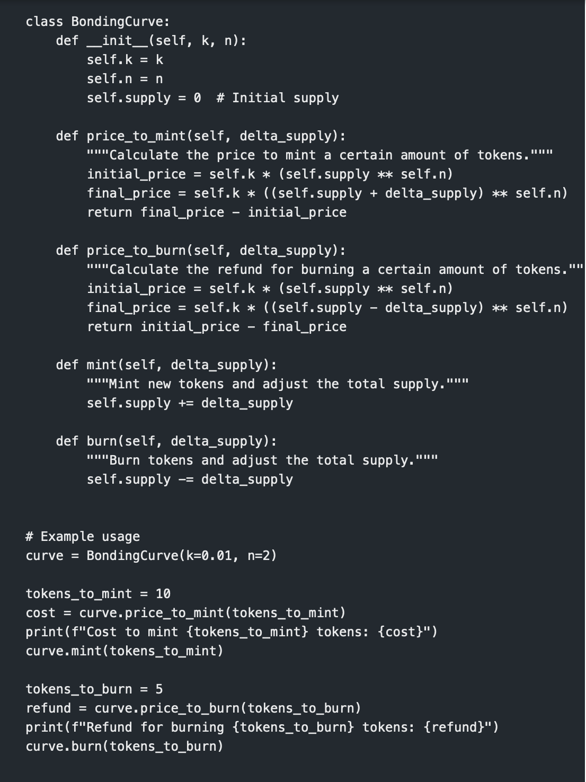Click the BondingCurve(k=0.01, n=2) instantiation

click(182, 556)
